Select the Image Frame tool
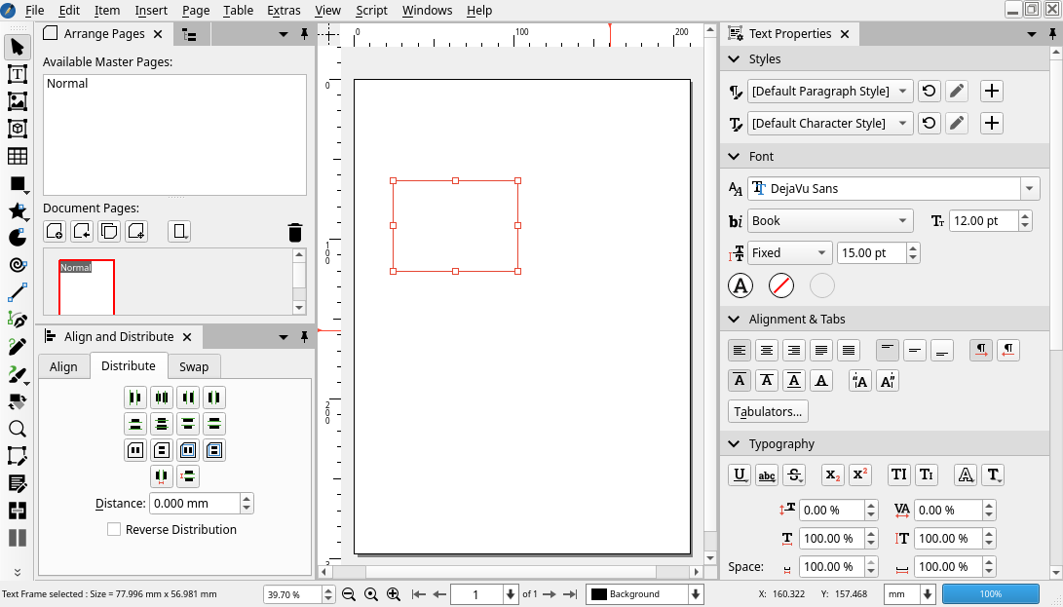1063x607 pixels. click(18, 101)
